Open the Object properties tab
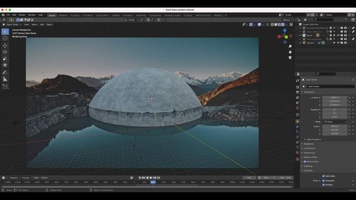The image size is (356, 200). tap(298, 122)
